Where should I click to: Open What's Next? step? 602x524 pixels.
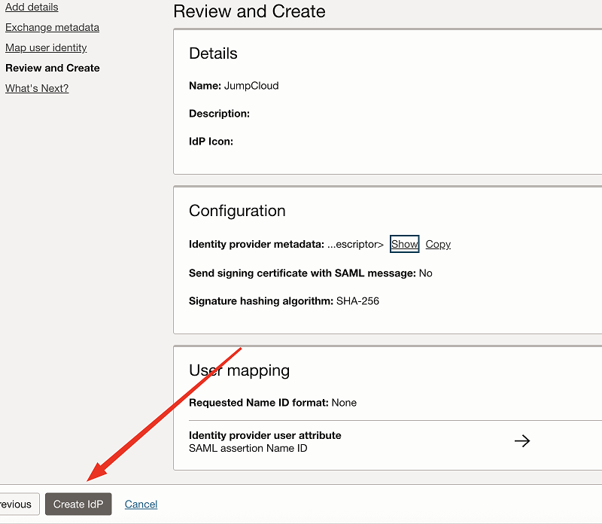[x=37, y=88]
